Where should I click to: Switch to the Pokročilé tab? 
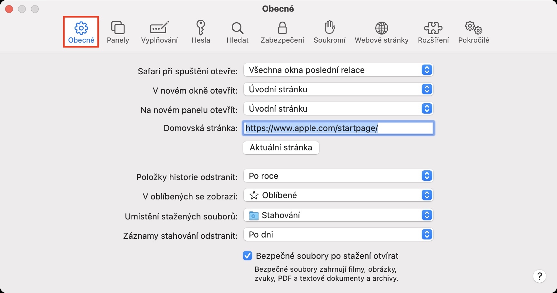(x=473, y=32)
